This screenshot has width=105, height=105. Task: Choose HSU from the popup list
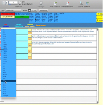(8, 64)
